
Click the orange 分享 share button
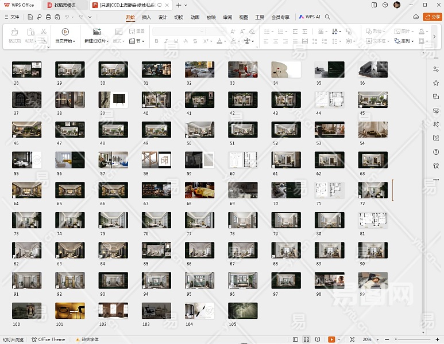(x=432, y=17)
